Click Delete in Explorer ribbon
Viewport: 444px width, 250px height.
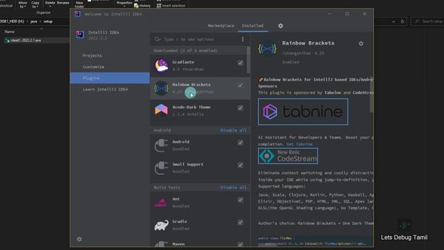50,3
